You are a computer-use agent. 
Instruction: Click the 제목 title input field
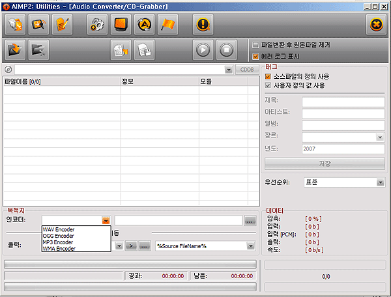click(343, 102)
